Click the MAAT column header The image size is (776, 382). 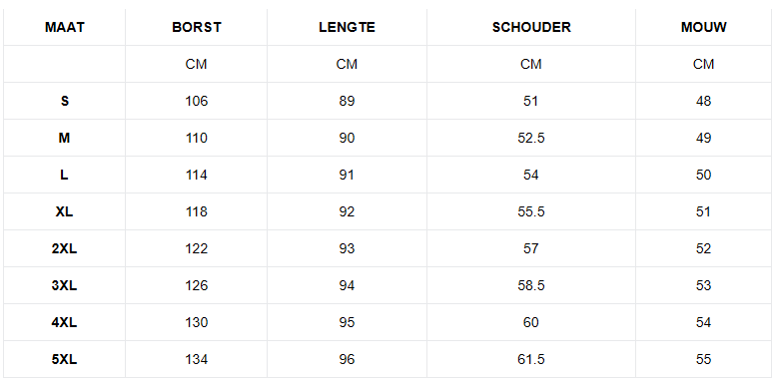click(64, 27)
